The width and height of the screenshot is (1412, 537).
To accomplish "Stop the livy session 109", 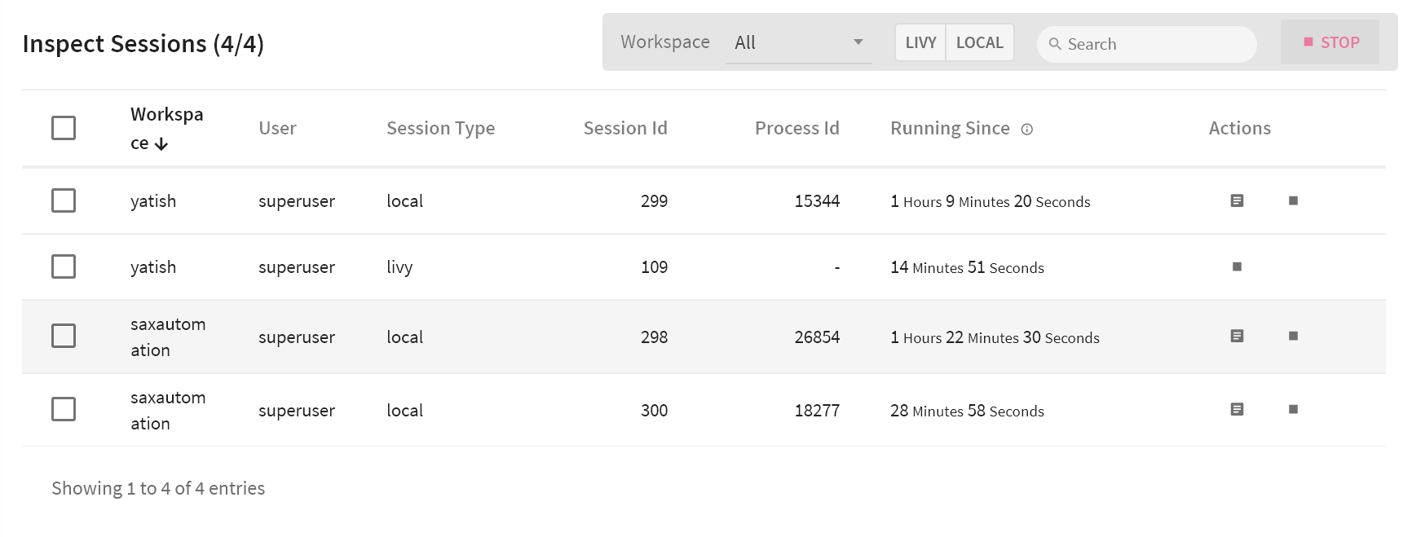I will coord(1237,266).
